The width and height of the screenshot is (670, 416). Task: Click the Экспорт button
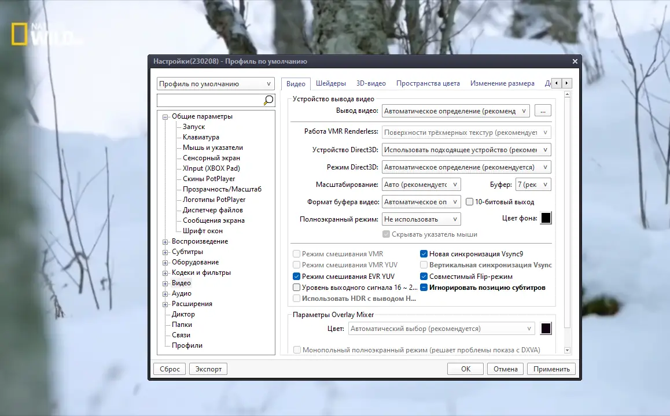(208, 369)
